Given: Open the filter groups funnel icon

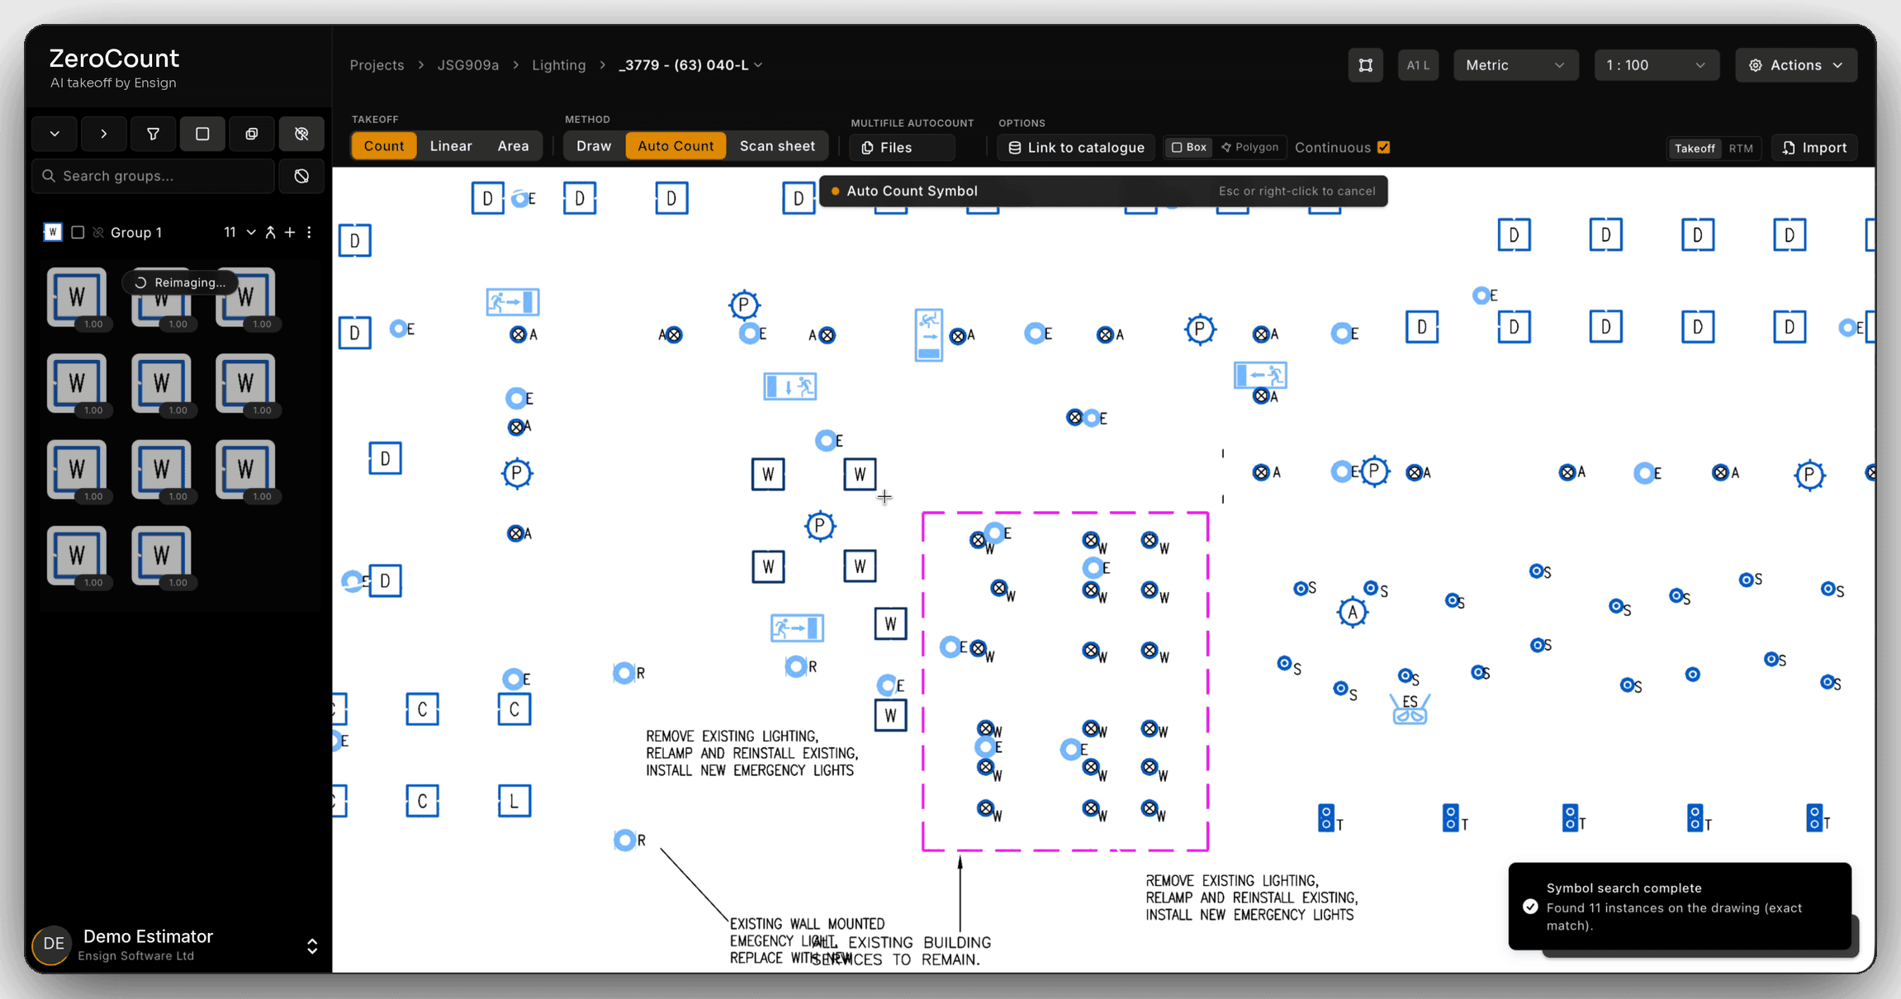Looking at the screenshot, I should click(x=153, y=134).
